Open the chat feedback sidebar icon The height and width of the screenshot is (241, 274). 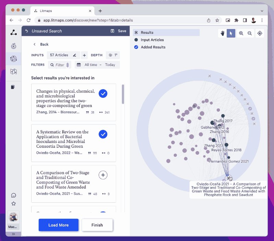coord(13,195)
